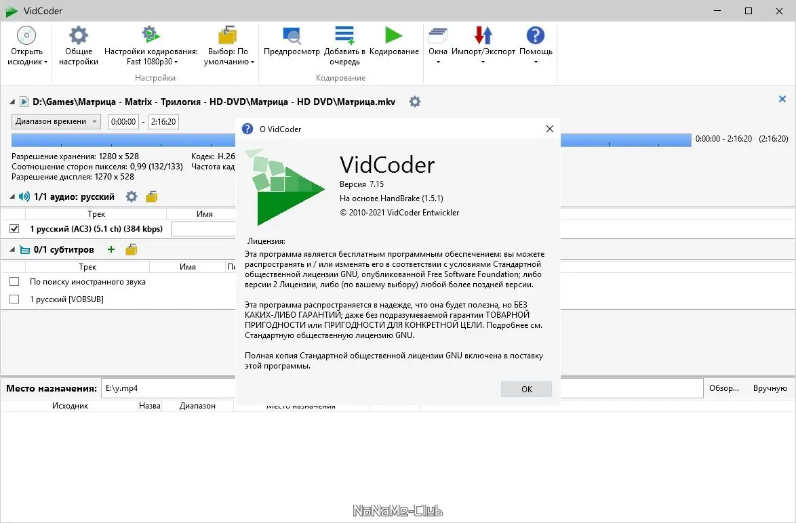Image resolution: width=796 pixels, height=523 pixels.
Task: Click Разрешение дисплея: 1270 x 528 text
Action: tap(73, 177)
